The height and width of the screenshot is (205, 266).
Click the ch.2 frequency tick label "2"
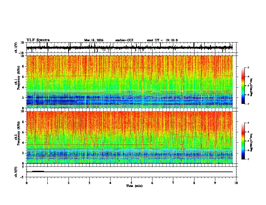click(24, 153)
